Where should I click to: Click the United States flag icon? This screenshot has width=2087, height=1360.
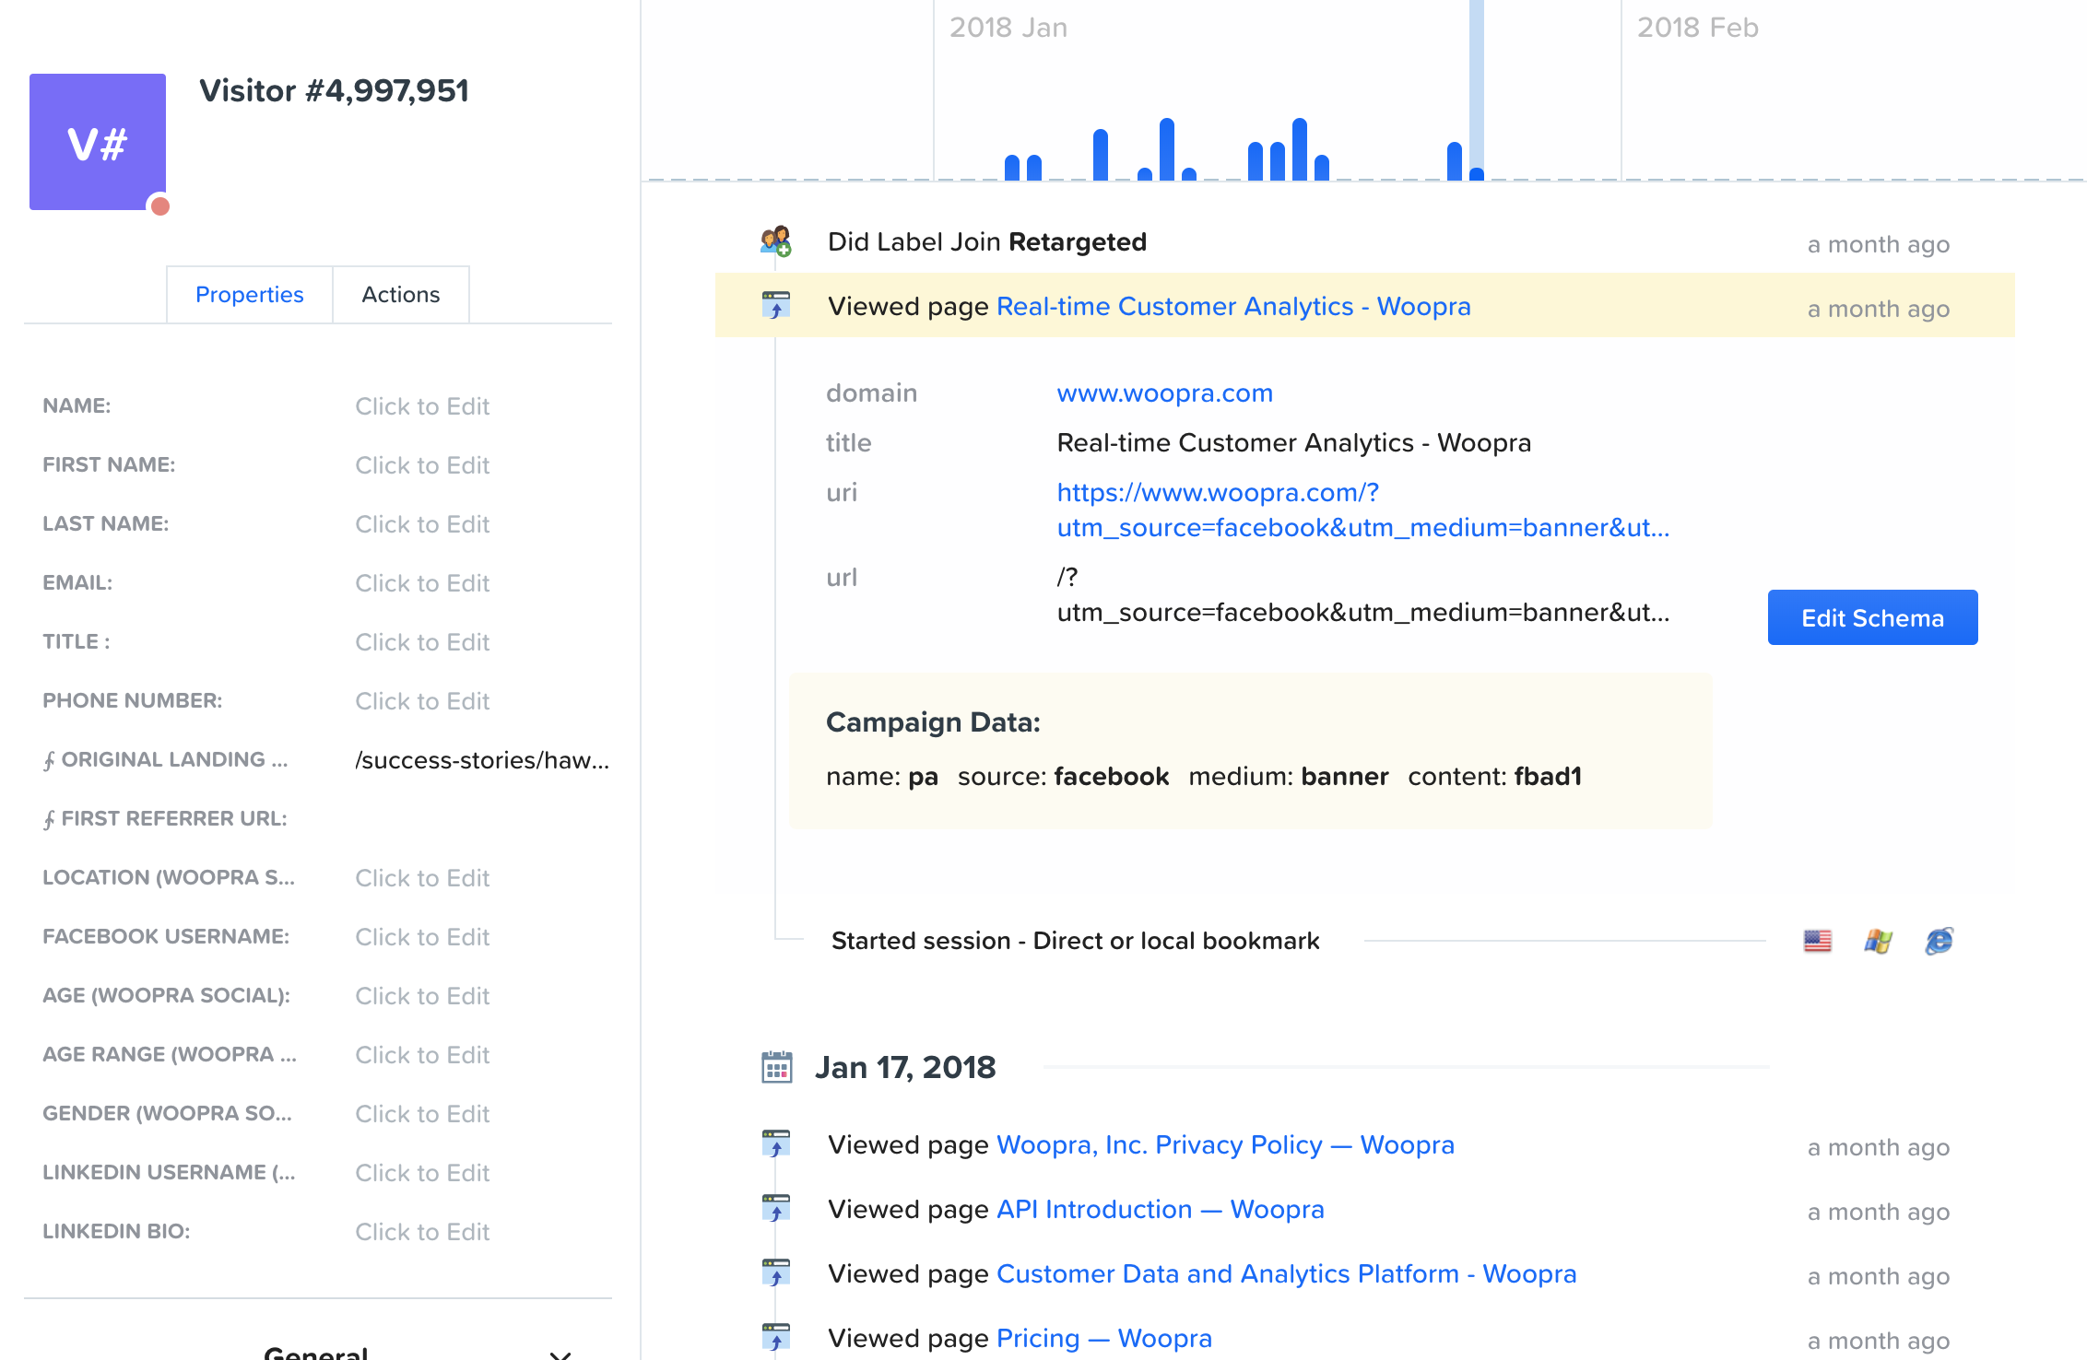(1817, 941)
